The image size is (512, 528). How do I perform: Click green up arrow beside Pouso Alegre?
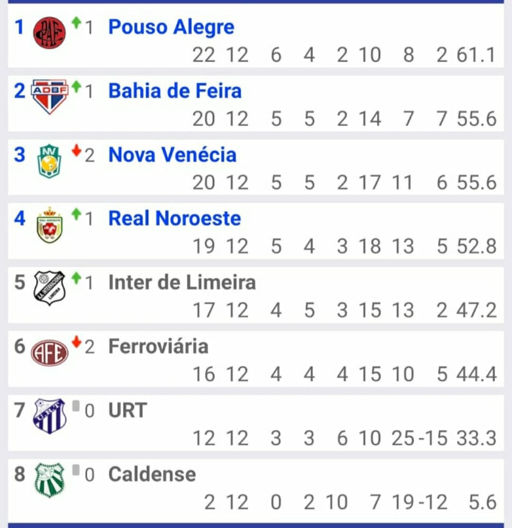[76, 23]
